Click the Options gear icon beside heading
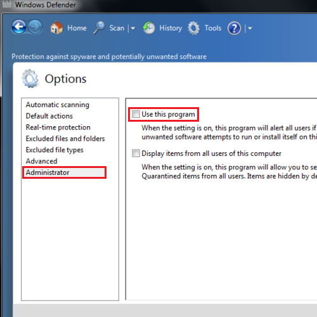The height and width of the screenshot is (317, 317). [30, 79]
